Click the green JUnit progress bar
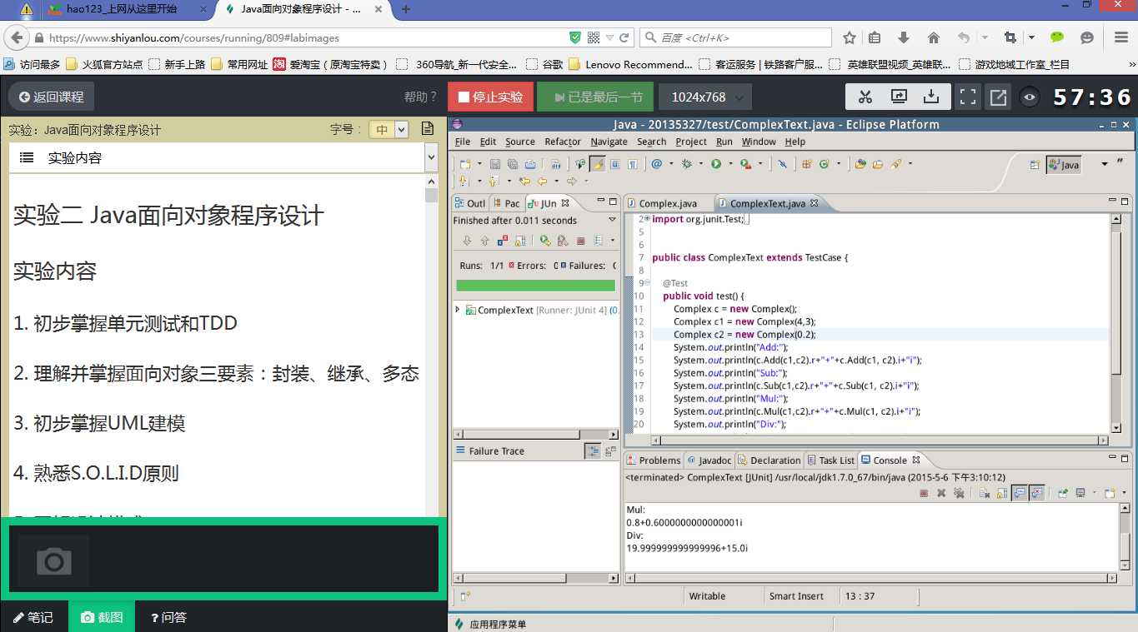This screenshot has height=632, width=1138. (535, 285)
